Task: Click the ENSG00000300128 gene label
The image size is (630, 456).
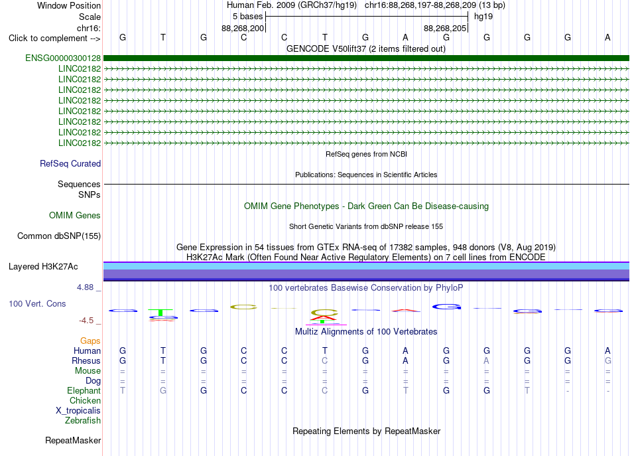Action: click(x=63, y=58)
